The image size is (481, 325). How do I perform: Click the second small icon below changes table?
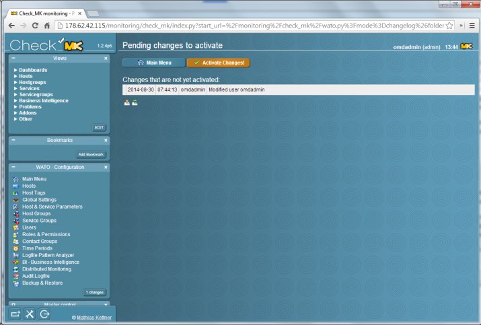tap(135, 103)
